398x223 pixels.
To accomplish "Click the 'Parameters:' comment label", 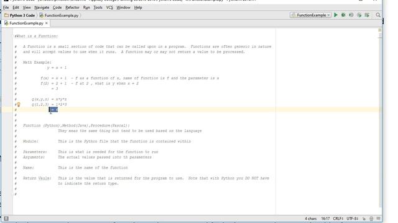I will pyautogui.click(x=35, y=152).
